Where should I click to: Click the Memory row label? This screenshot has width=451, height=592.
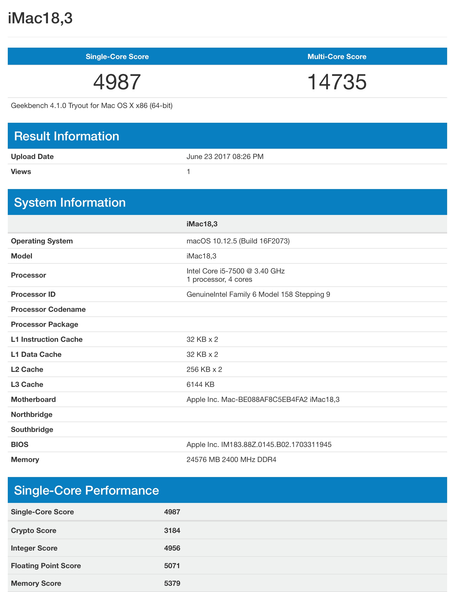click(25, 460)
